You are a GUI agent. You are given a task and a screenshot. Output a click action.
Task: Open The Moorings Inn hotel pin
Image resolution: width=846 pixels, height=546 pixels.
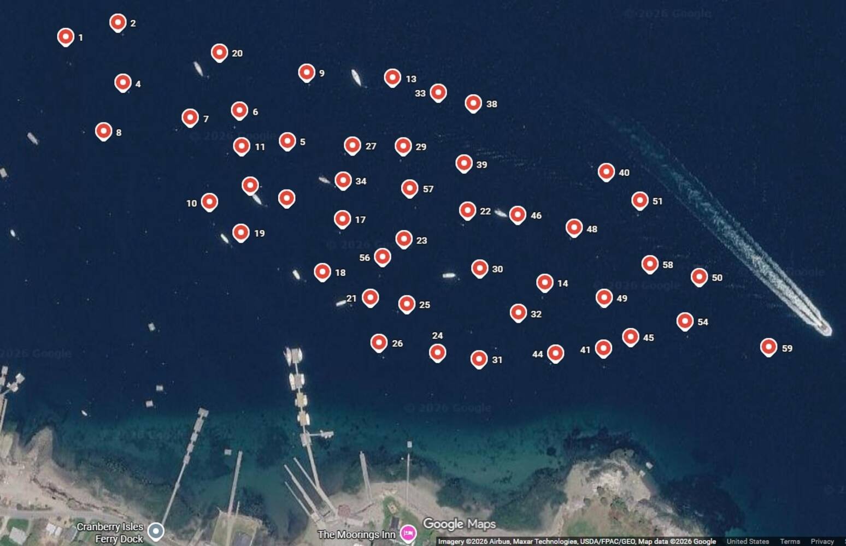(408, 533)
